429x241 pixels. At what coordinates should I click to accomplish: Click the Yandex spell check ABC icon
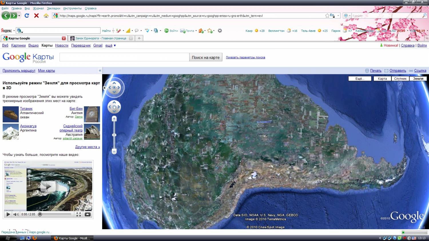click(147, 30)
